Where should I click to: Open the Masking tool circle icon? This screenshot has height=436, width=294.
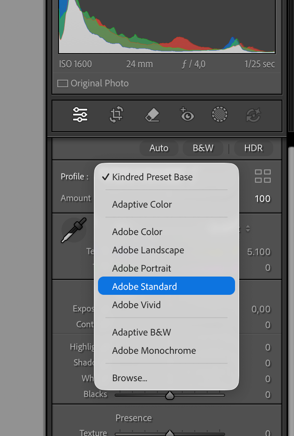(x=220, y=114)
